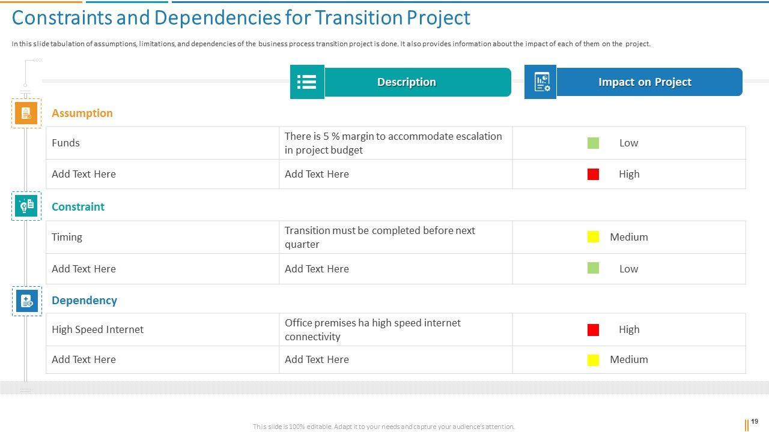The width and height of the screenshot is (769, 432).
Task: Click the slide title text
Action: click(x=241, y=18)
